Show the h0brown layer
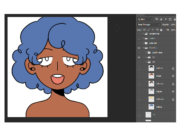This screenshot has height=136, width=181. pos(139,83)
